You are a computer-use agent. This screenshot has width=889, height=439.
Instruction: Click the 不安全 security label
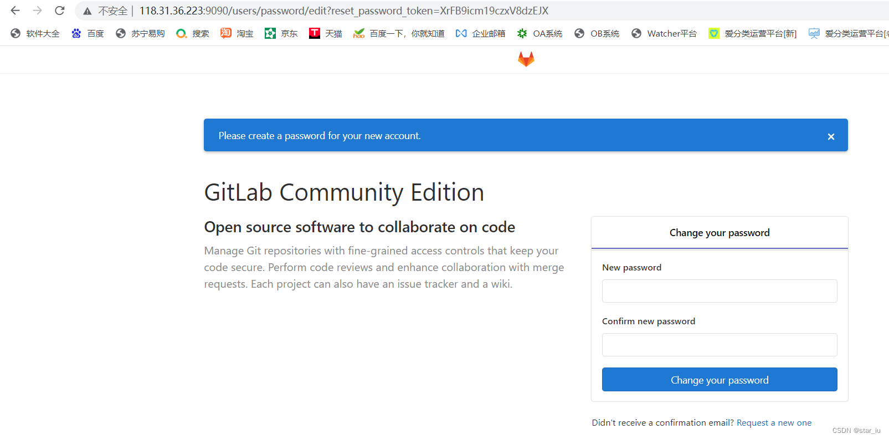(x=113, y=11)
